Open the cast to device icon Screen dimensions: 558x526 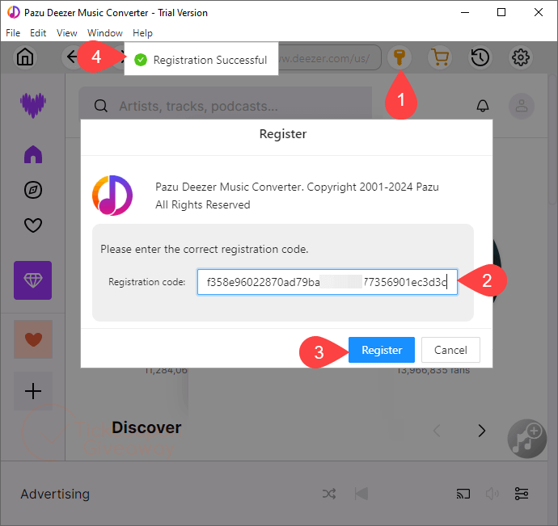click(x=463, y=494)
